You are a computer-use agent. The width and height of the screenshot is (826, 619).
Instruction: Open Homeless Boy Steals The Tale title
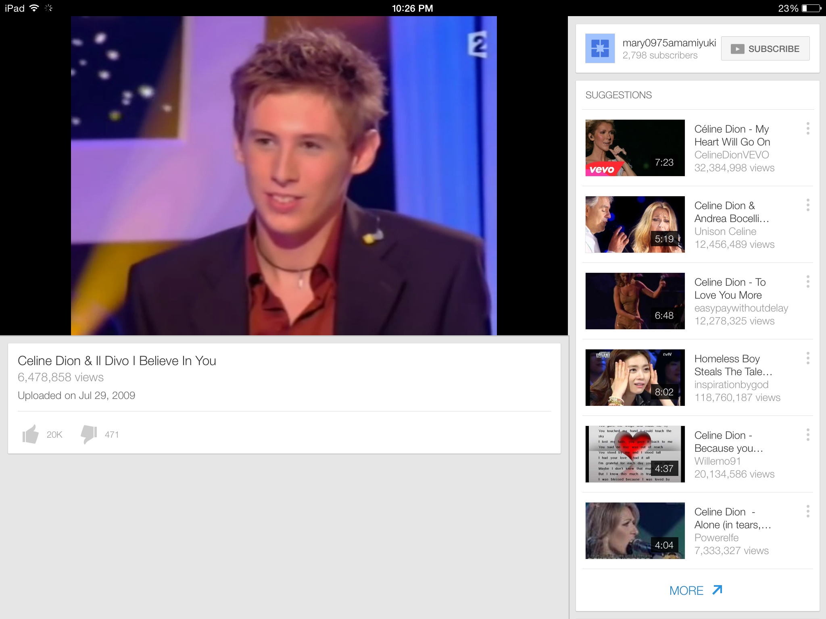click(733, 365)
